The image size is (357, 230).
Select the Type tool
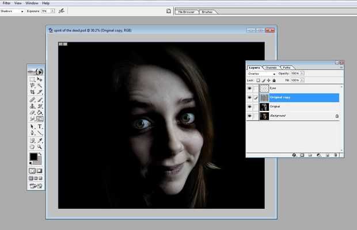tap(40, 126)
